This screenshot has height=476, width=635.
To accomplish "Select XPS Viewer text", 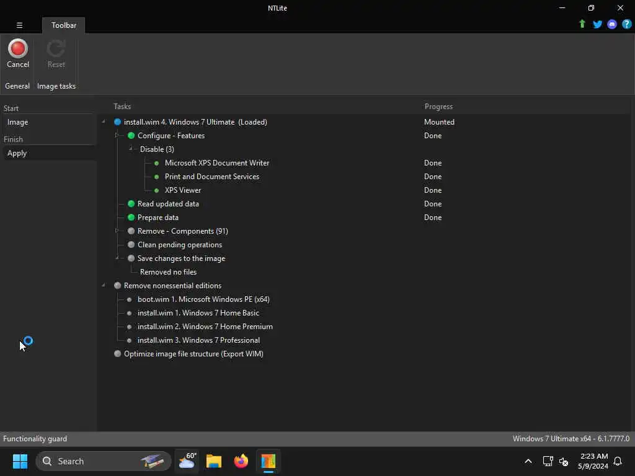I will (183, 190).
